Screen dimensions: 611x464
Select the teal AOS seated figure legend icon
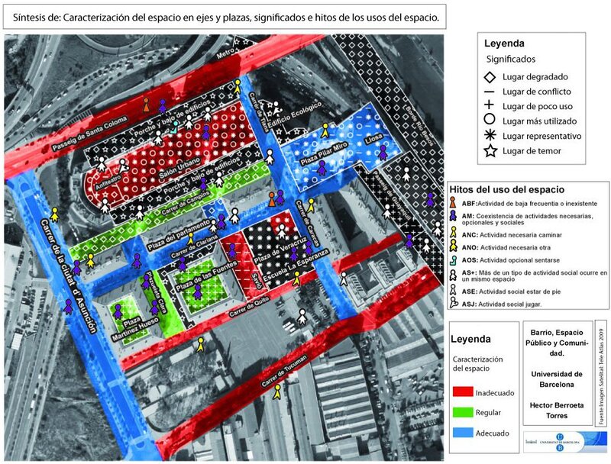[454, 260]
